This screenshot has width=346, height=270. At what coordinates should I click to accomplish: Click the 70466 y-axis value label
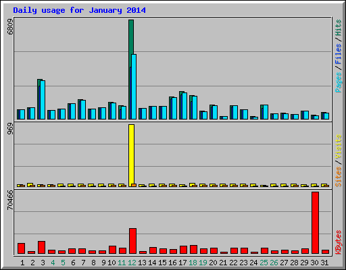10,200
